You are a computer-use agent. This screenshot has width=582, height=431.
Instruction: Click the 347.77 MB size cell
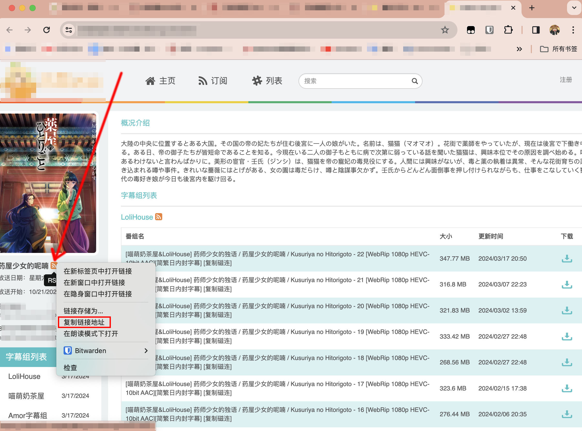[x=455, y=259]
